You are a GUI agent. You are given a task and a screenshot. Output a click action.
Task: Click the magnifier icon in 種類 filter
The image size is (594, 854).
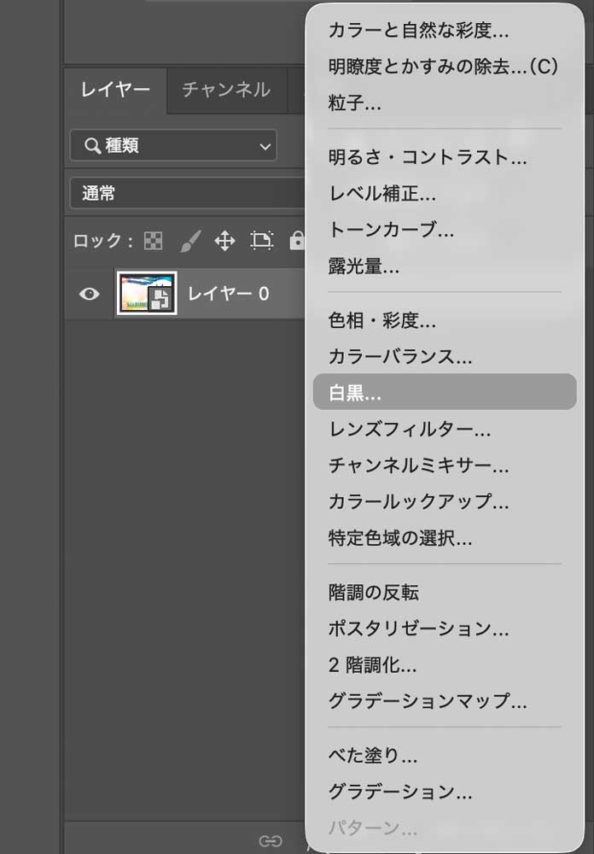pos(92,145)
